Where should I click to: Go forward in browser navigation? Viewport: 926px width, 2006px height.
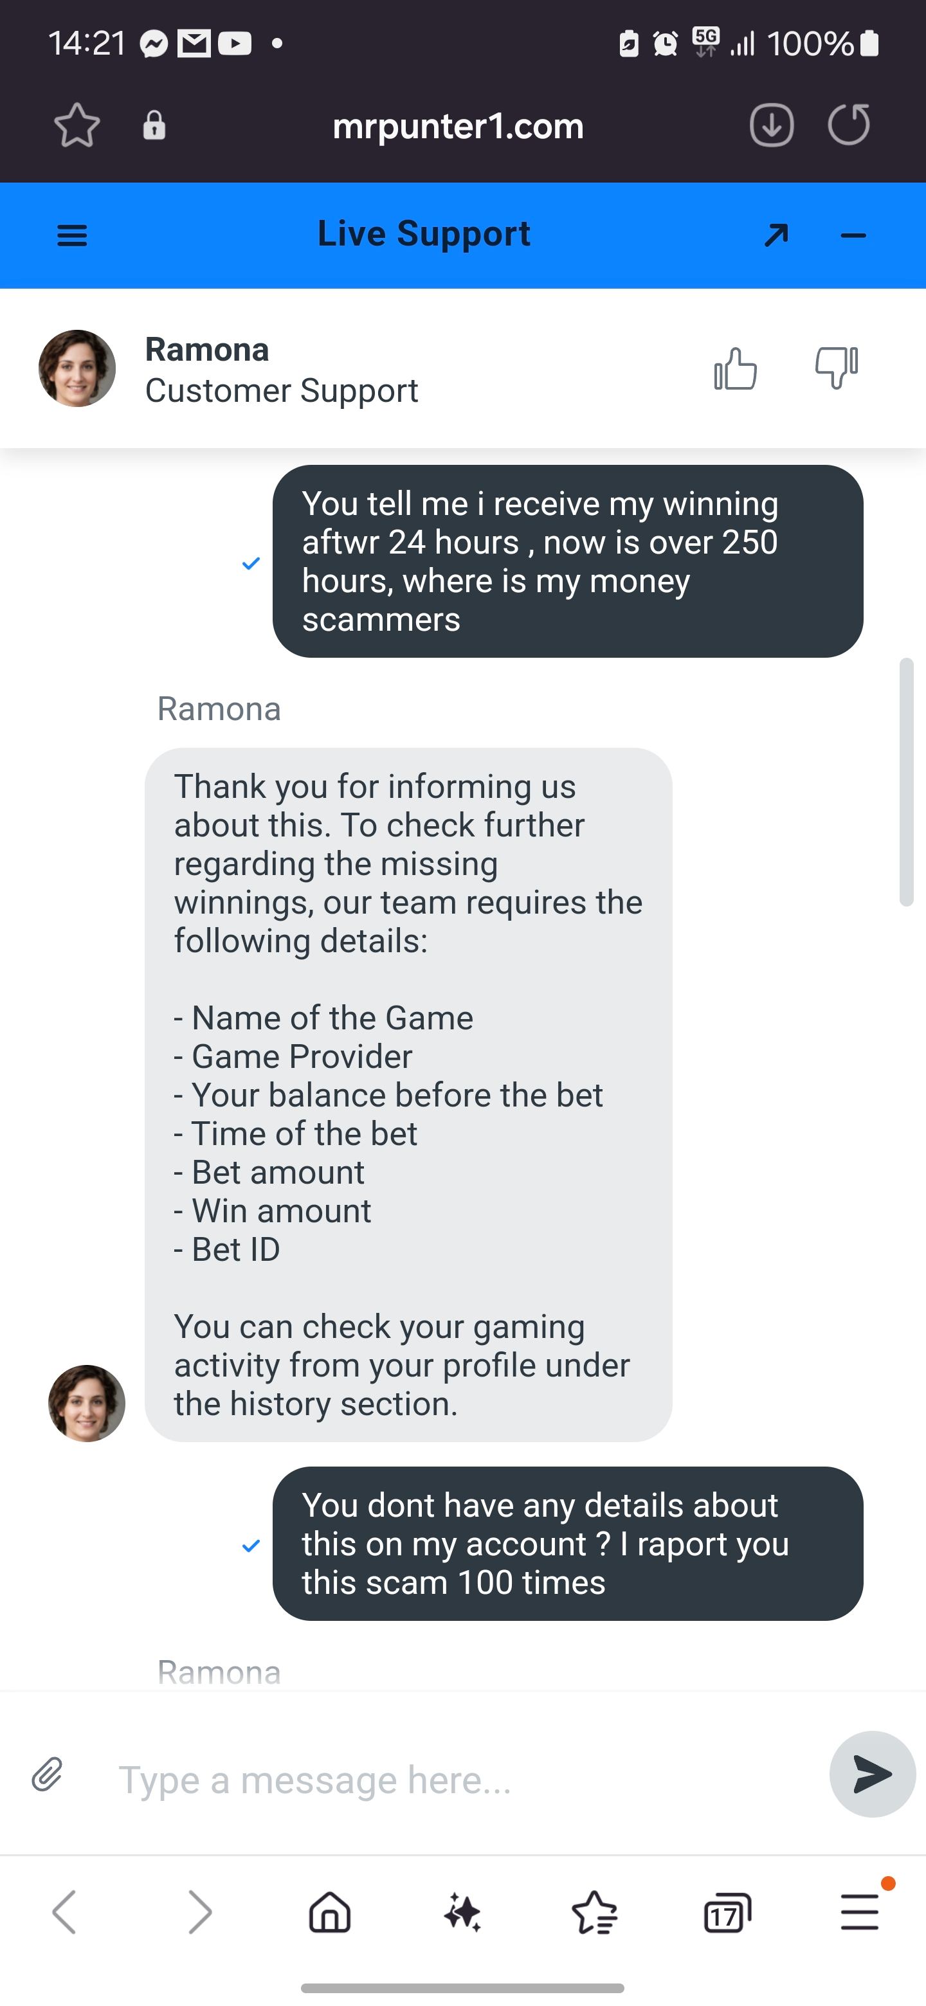pos(199,1913)
